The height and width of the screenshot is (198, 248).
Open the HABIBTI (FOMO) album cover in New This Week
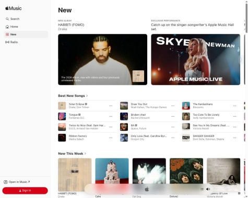[x=75, y=175]
